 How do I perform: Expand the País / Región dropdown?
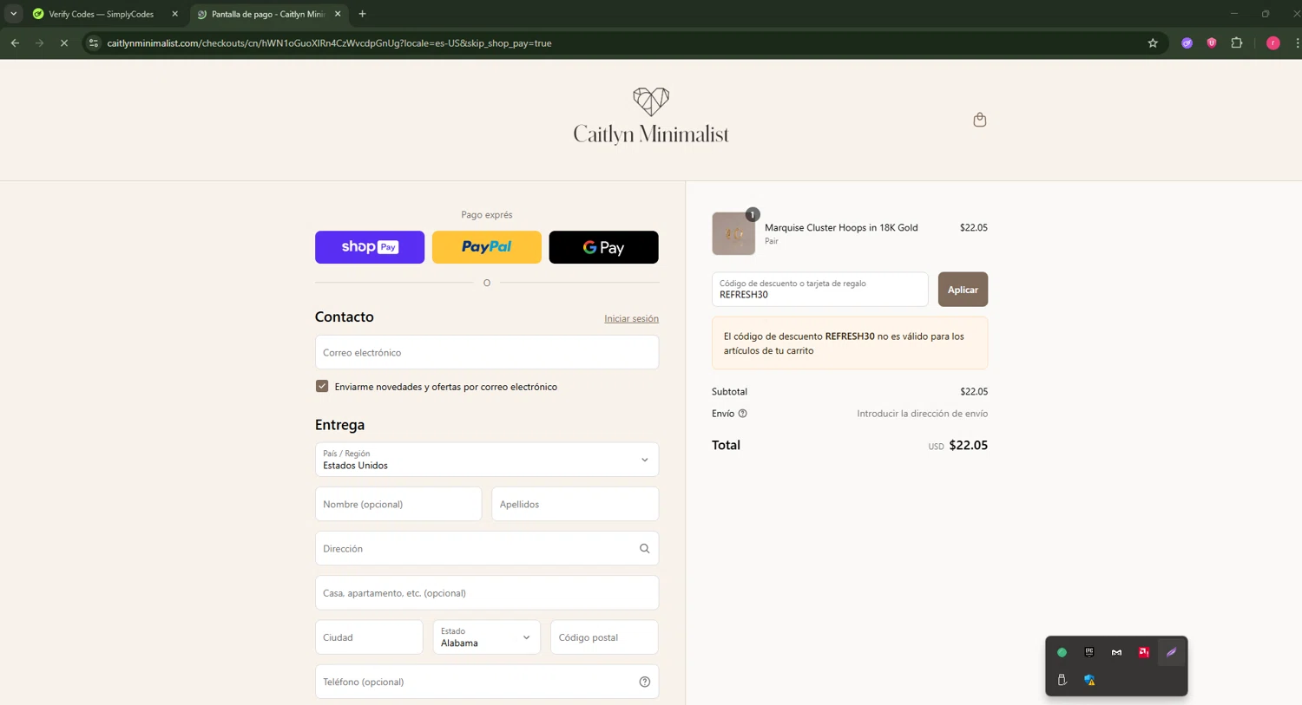pos(486,460)
